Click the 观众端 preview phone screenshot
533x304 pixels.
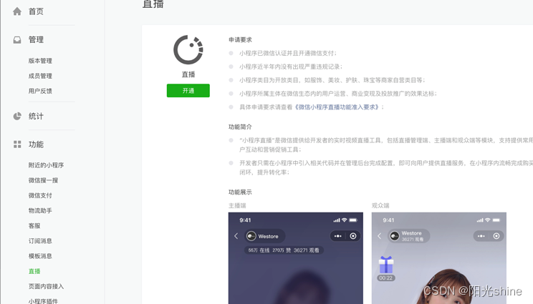(x=439, y=258)
